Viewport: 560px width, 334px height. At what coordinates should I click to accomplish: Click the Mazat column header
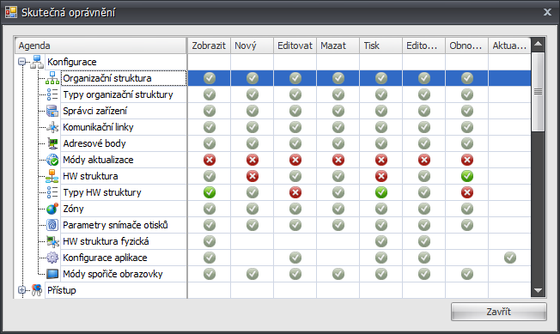pos(338,46)
